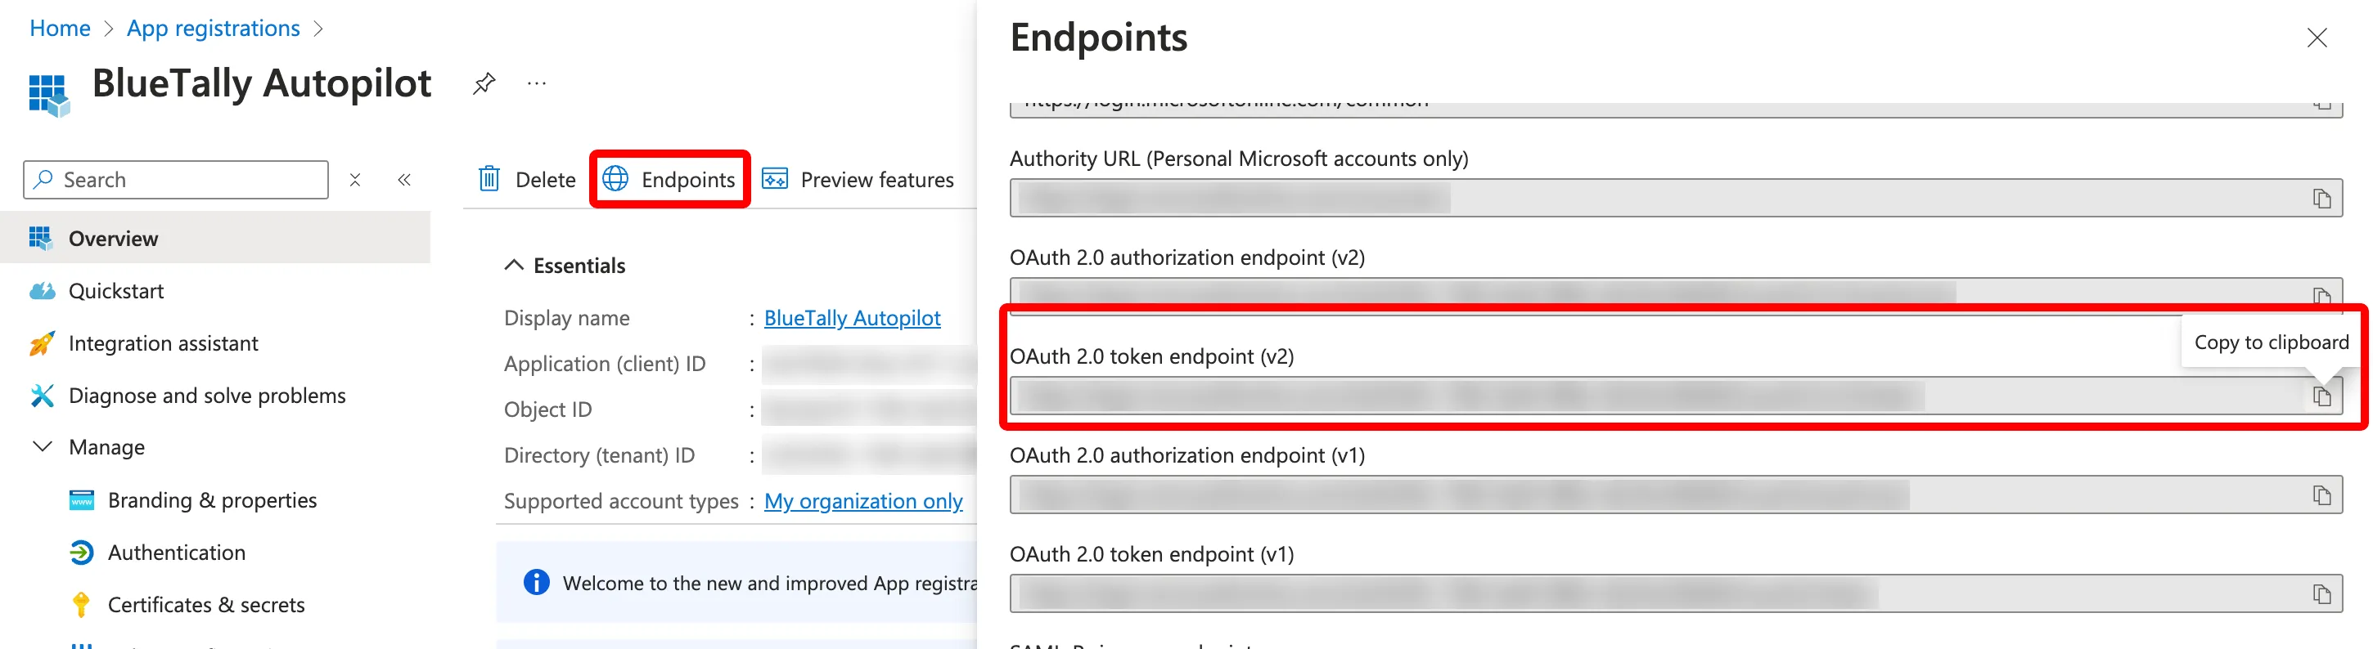2373x649 pixels.
Task: Click the Overview grid icon
Action: tap(41, 239)
